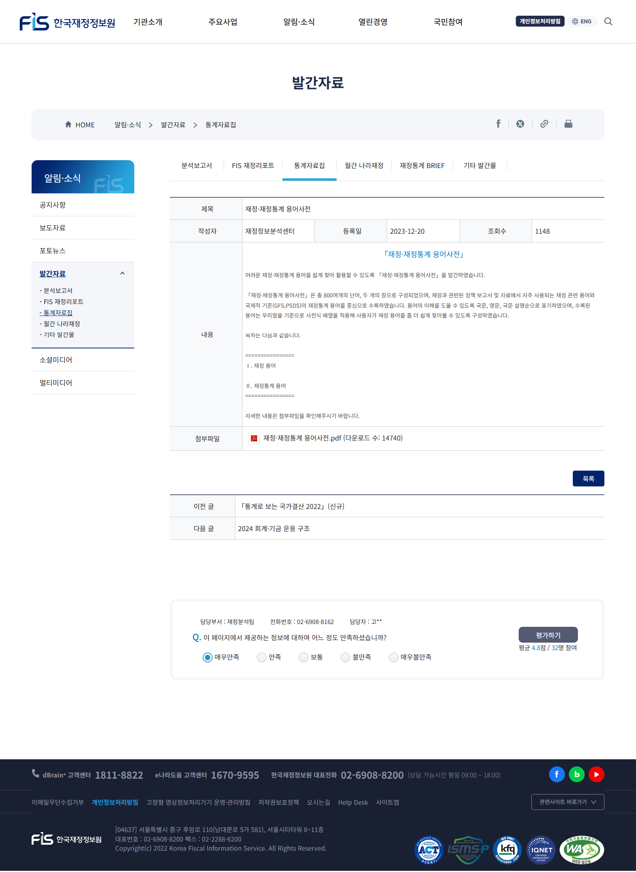This screenshot has width=636, height=872.
Task: Submit rating with 평가하기 button
Action: click(x=548, y=635)
